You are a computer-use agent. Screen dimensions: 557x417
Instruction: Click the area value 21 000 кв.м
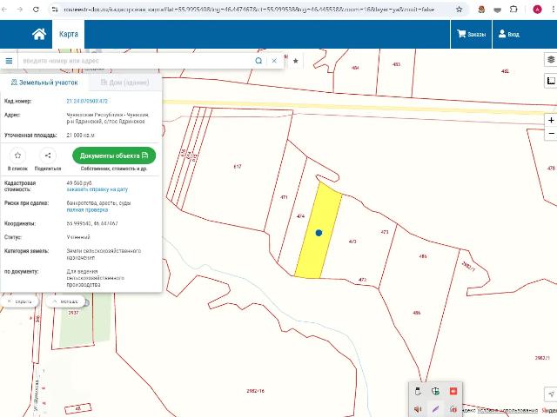click(x=81, y=136)
